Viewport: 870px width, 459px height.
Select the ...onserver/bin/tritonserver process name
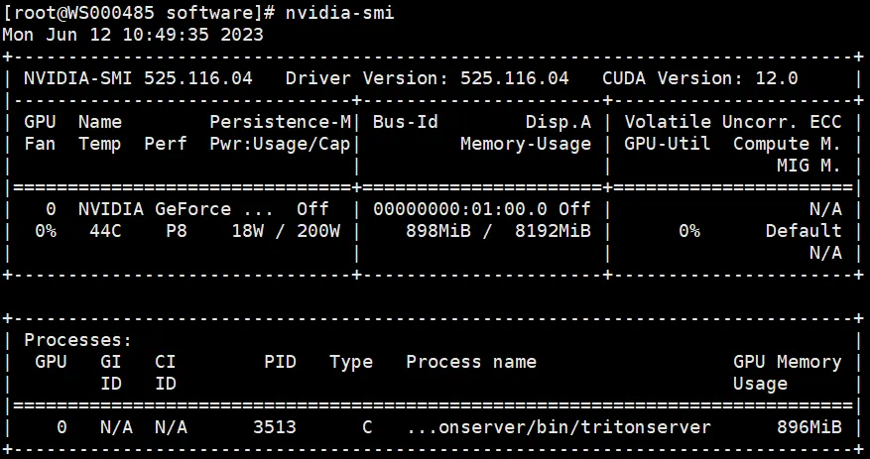pyautogui.click(x=559, y=427)
